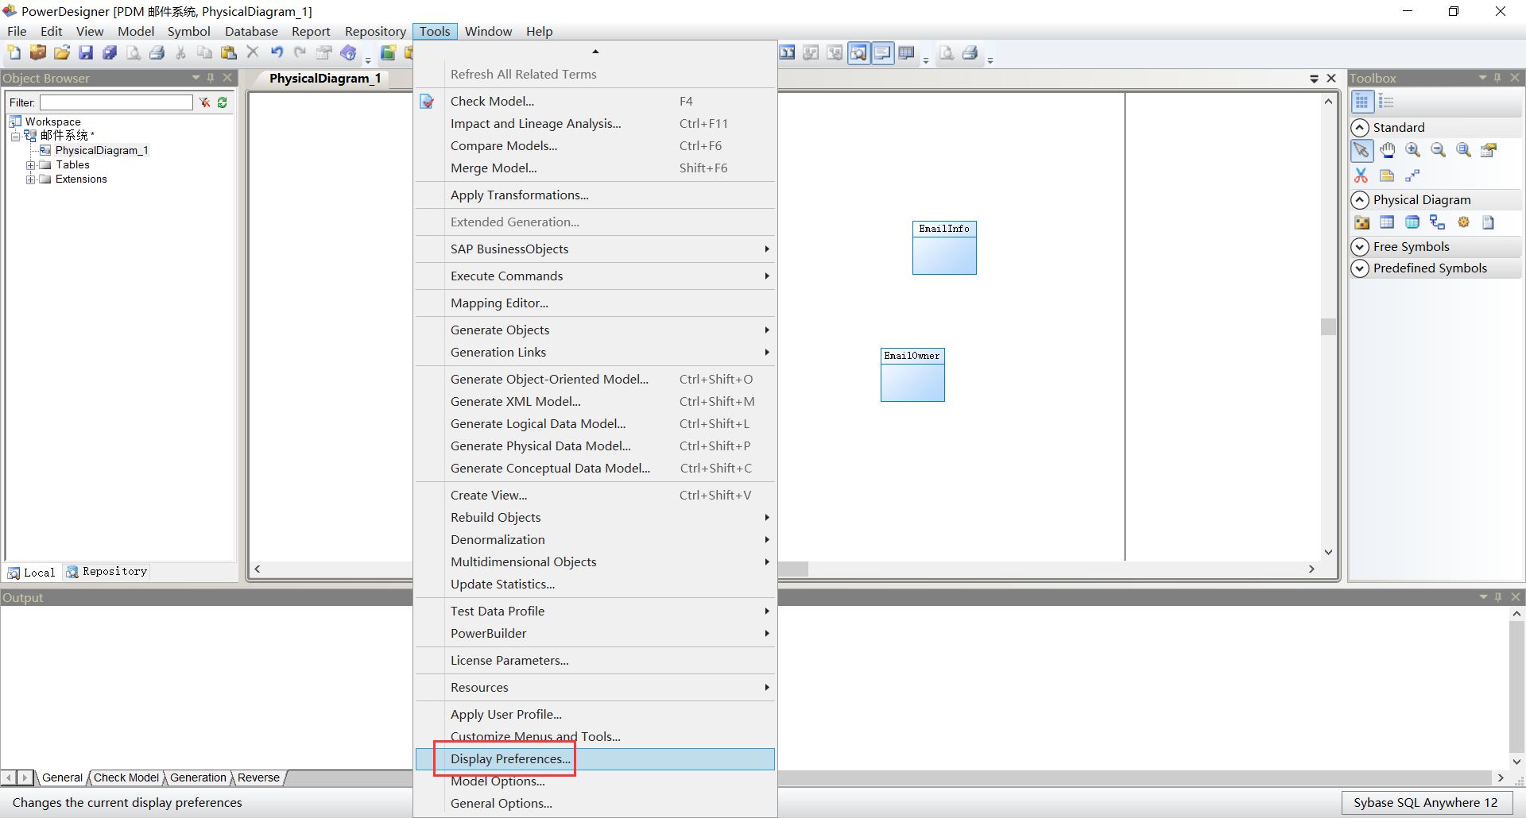
Task: Click the Print icon beside Print Preview
Action: click(157, 53)
